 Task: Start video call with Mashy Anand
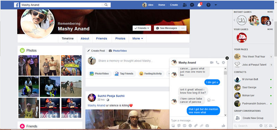pos(212,63)
